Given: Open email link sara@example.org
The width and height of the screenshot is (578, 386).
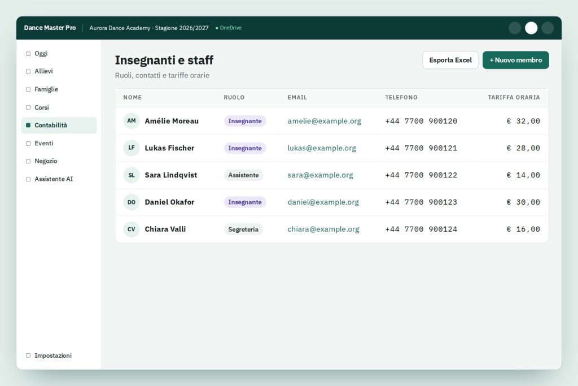Looking at the screenshot, I should (321, 175).
